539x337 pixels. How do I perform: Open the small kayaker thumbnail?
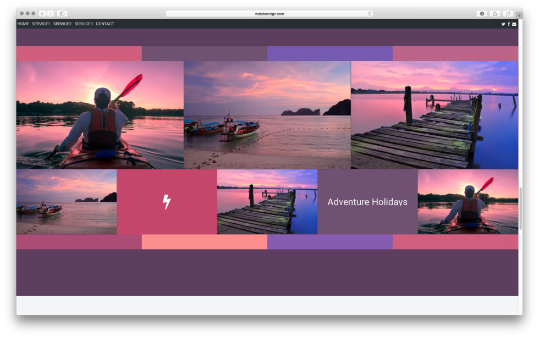(468, 202)
